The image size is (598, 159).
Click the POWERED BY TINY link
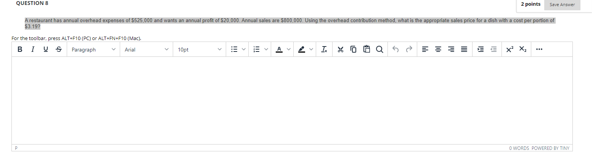pos(551,148)
